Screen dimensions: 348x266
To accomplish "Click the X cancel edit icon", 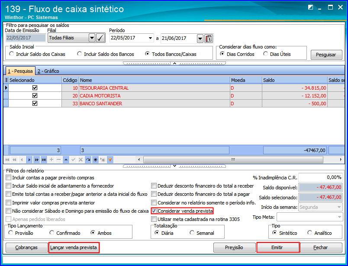I will click(81, 159).
